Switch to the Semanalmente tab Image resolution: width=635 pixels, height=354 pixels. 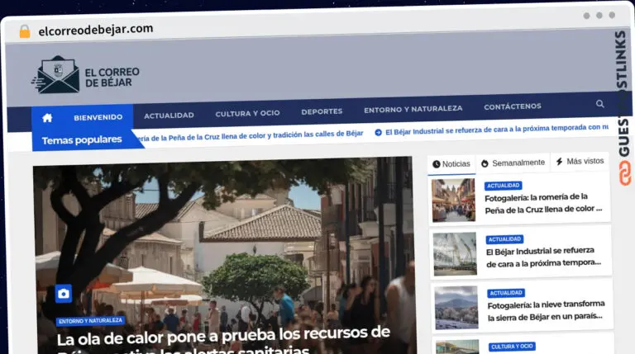513,163
